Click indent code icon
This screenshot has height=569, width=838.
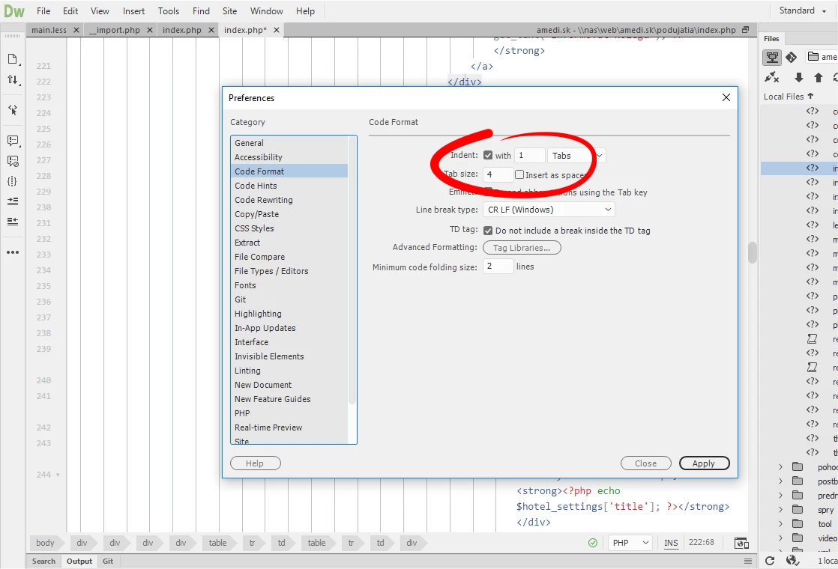point(13,201)
